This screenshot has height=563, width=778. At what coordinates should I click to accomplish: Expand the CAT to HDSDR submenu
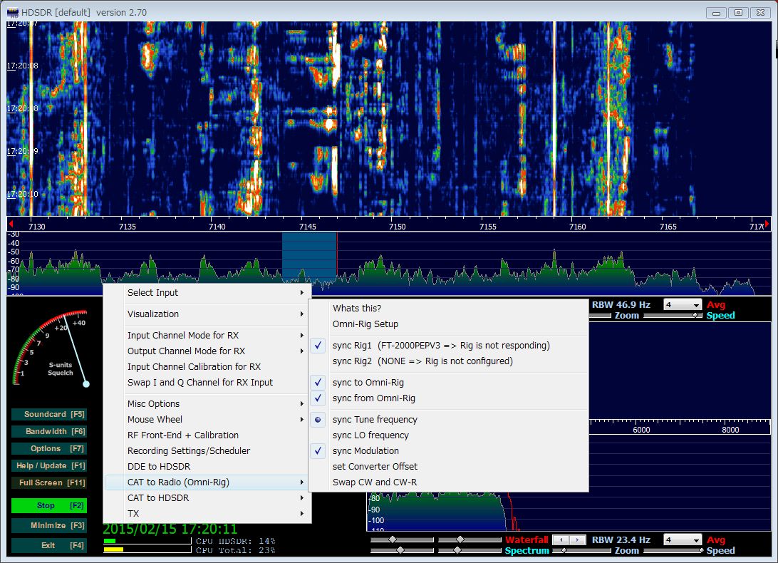[x=207, y=498]
